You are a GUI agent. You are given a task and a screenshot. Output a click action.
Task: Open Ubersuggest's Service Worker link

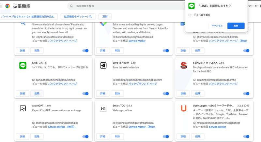point(217,127)
